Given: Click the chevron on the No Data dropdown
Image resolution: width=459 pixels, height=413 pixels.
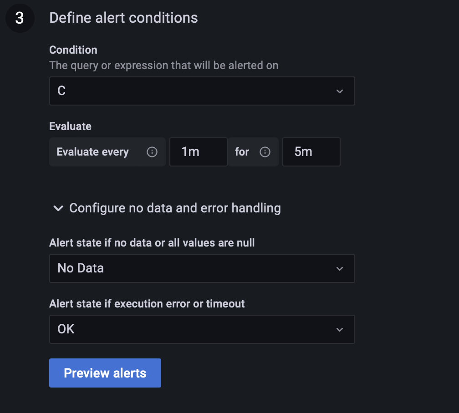Looking at the screenshot, I should click(339, 268).
